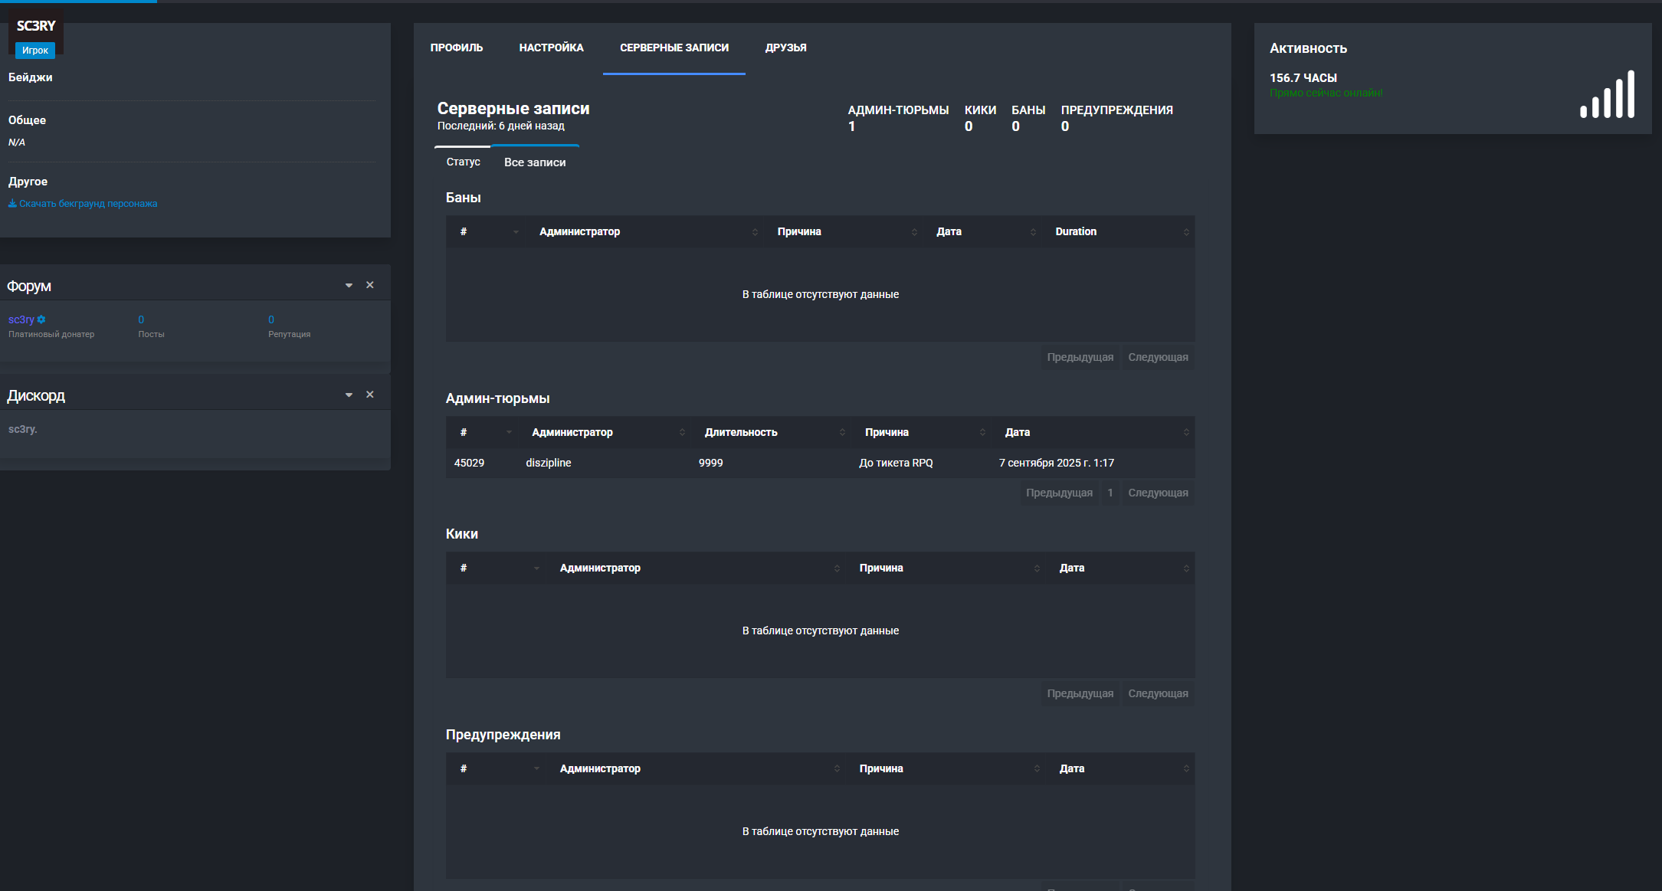Sort Кики table by Причина
This screenshot has height=891, width=1662.
pos(946,568)
